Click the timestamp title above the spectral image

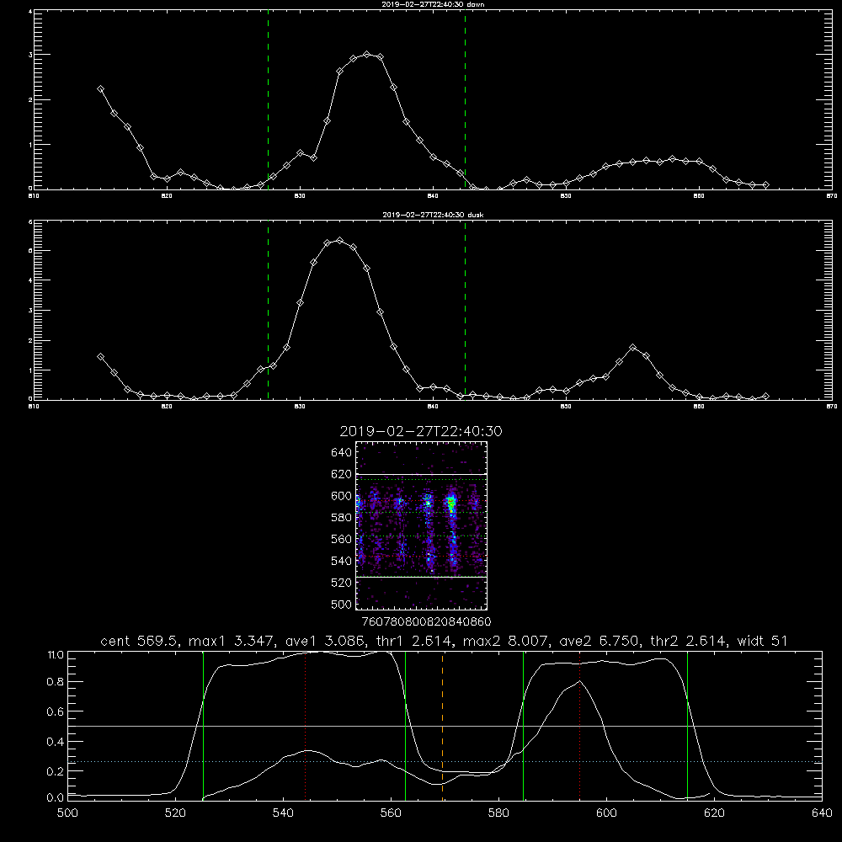point(421,431)
